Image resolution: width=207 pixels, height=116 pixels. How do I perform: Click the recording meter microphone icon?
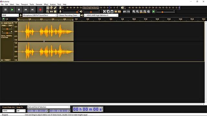click(x=60, y=8)
